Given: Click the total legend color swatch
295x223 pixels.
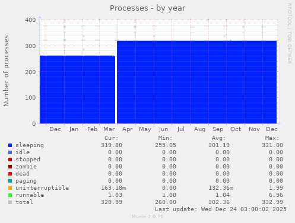Looking at the screenshot, I should (x=10, y=202).
